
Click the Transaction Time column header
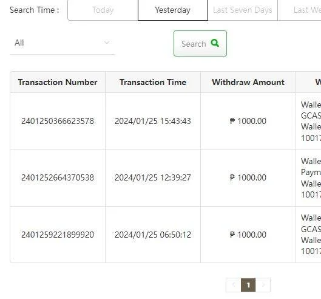click(x=153, y=82)
